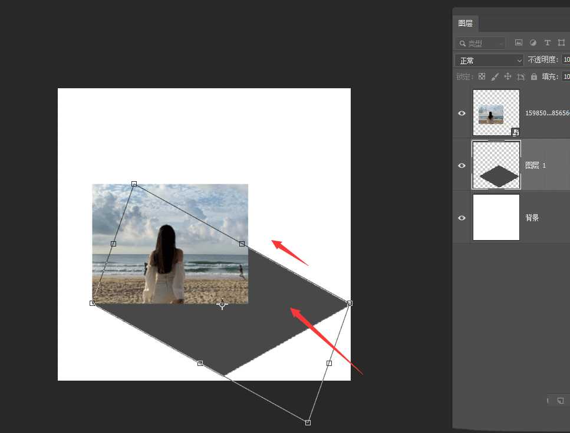The image size is (570, 433).
Task: Enable the type layer filter icon
Action: [x=547, y=43]
